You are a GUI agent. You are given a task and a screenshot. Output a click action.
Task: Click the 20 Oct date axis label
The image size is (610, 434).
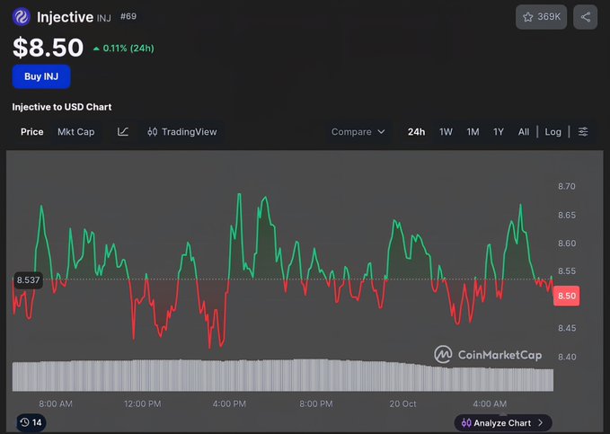point(402,404)
